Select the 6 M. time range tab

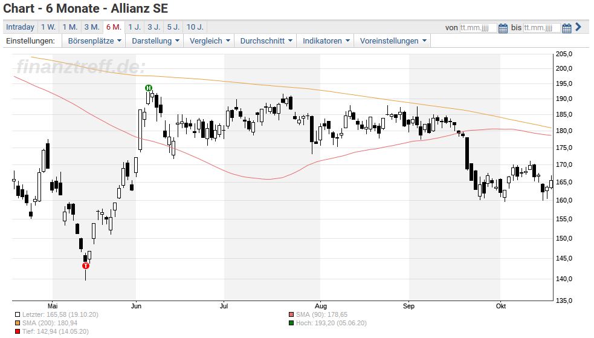114,27
